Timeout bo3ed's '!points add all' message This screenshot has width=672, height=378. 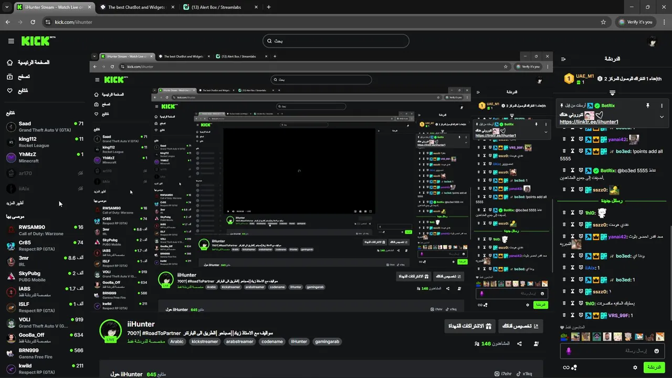pyautogui.click(x=572, y=151)
